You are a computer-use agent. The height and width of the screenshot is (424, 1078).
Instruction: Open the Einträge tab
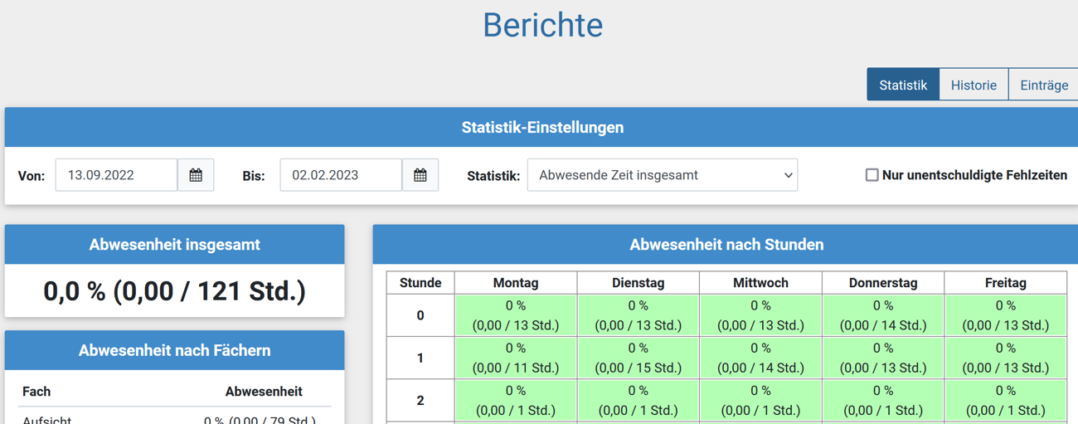[1043, 85]
